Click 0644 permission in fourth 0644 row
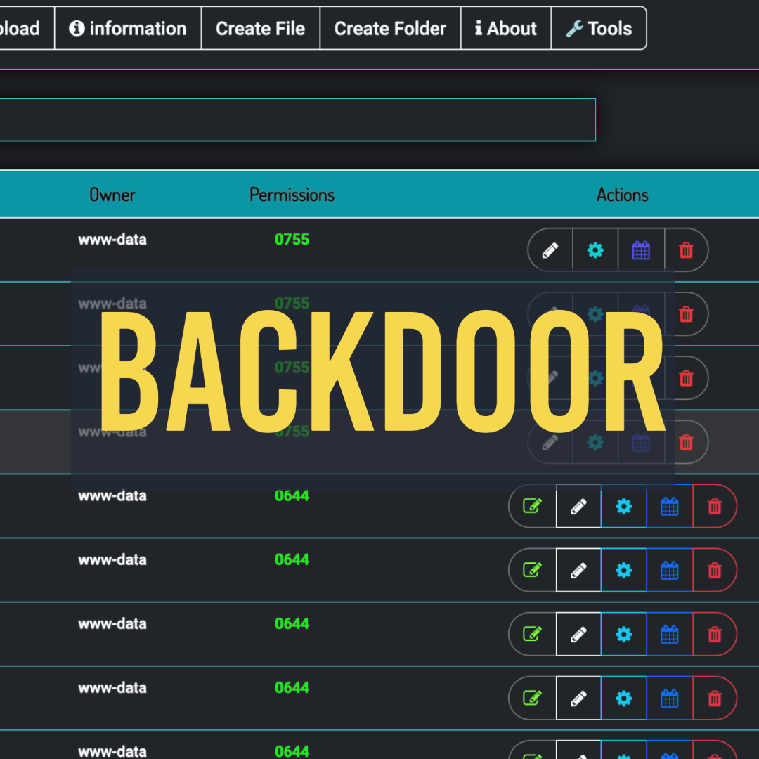 coord(292,687)
